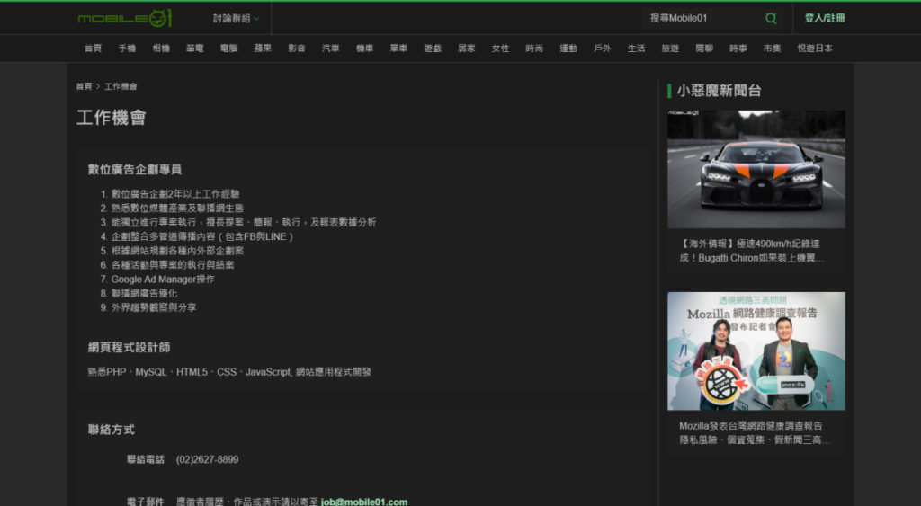The height and width of the screenshot is (506, 921).
Task: Click the job@mobile01.com email link
Action: (364, 502)
